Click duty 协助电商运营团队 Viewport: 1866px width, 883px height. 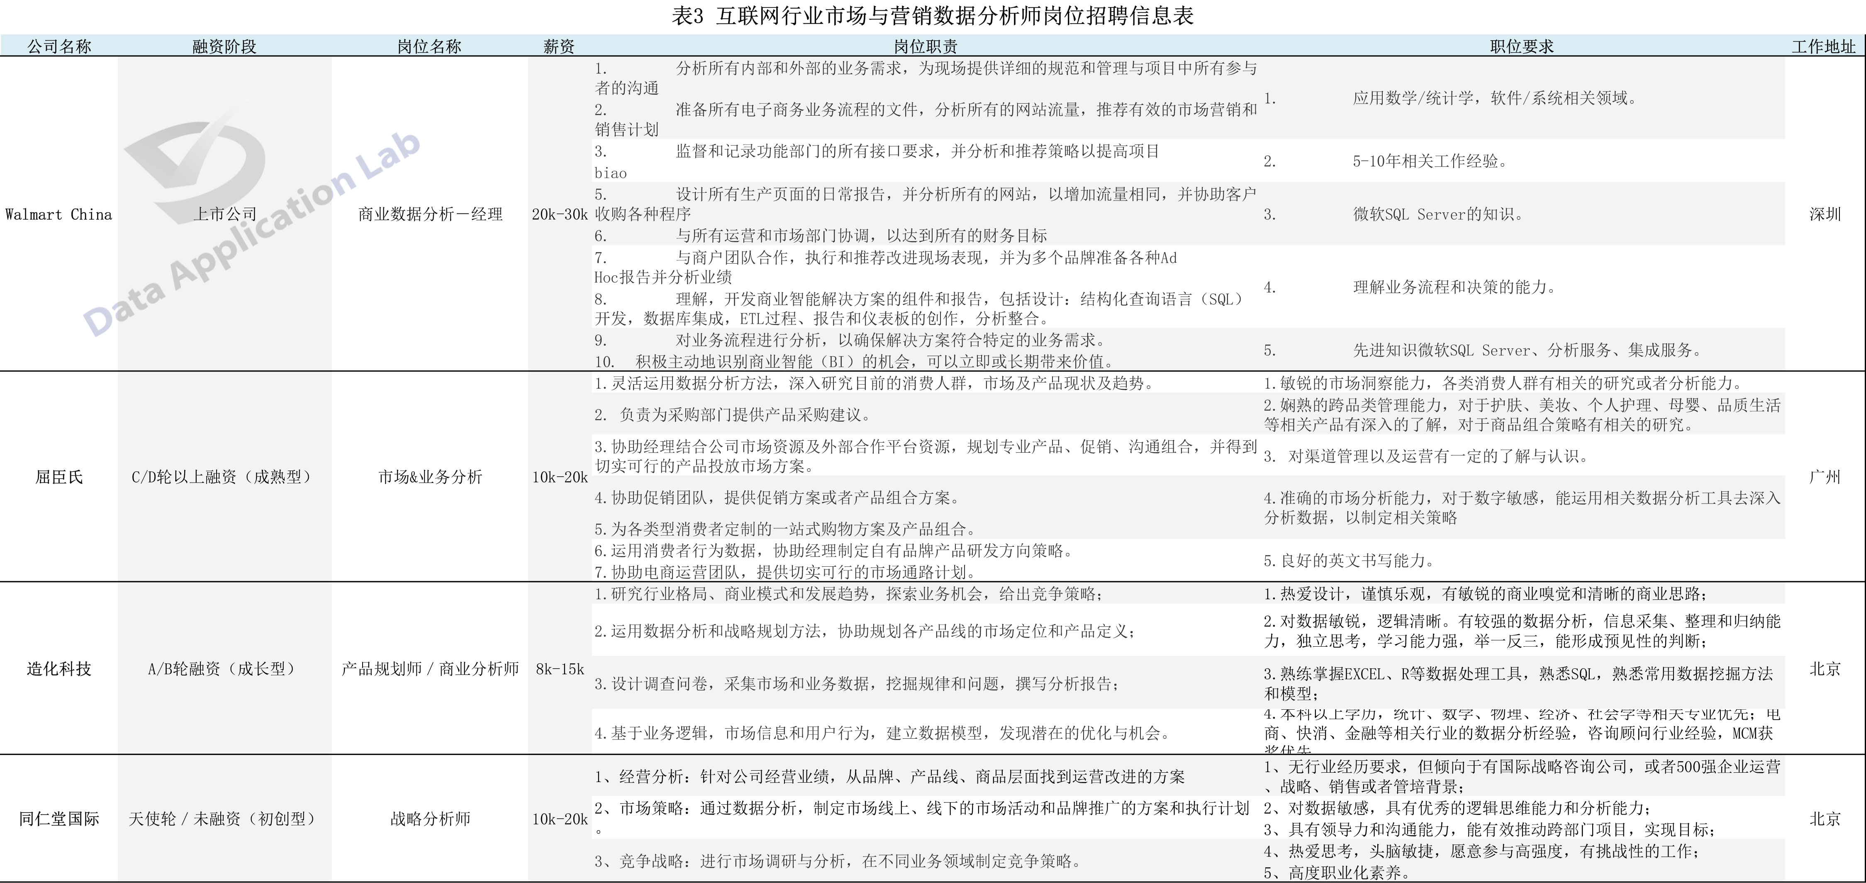786,572
